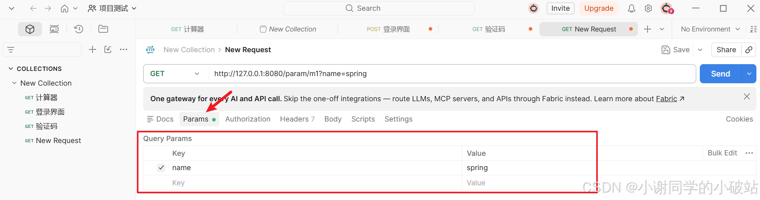Add a new request tab with plus icon

click(648, 29)
